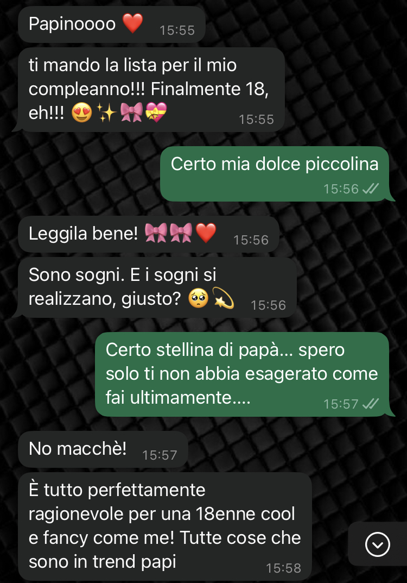Click the gift heart emoji after the ribbon

[x=156, y=112]
